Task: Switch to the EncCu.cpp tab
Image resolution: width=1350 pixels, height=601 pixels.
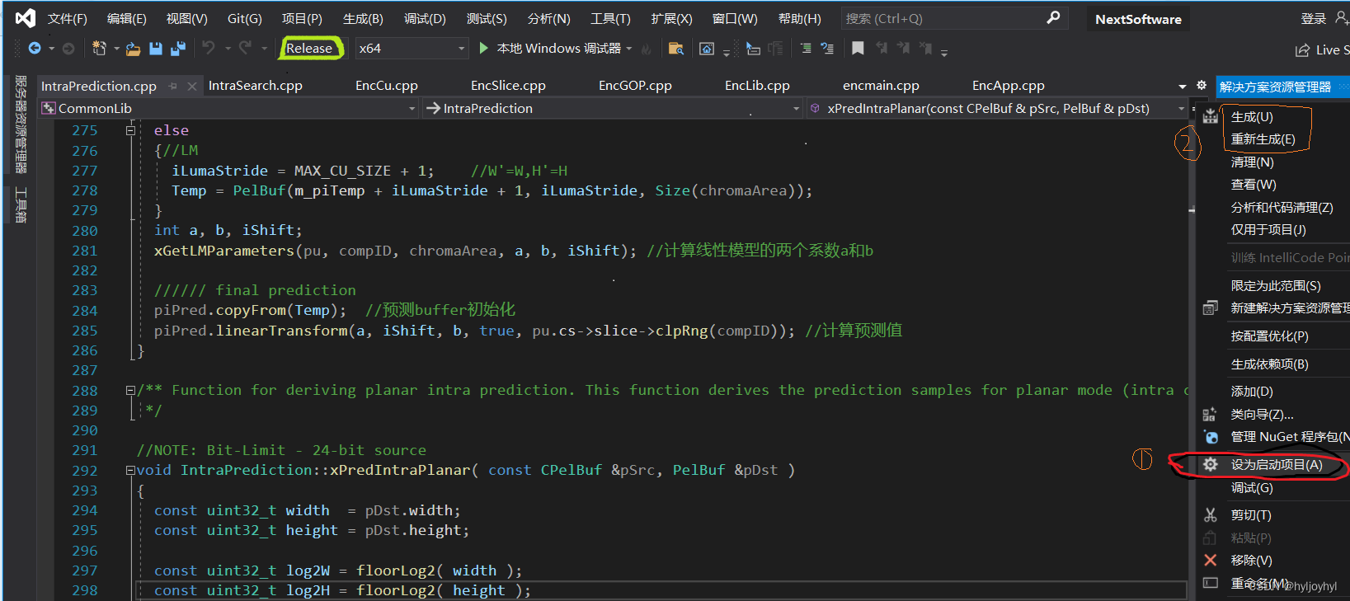Action: pos(387,86)
